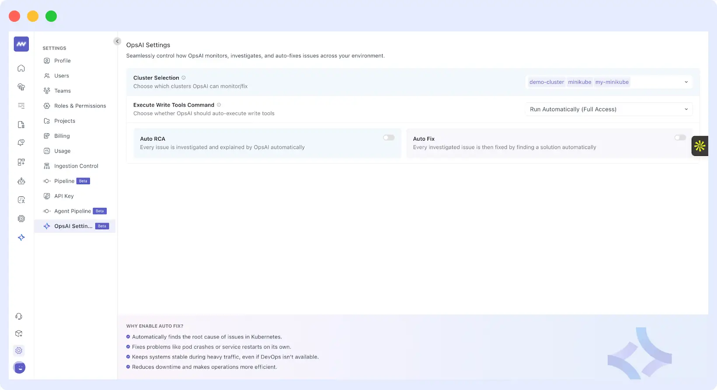Screen dimensions: 717x390
Task: Expand the Execute Write Tools Command dropdown
Action: 609,109
